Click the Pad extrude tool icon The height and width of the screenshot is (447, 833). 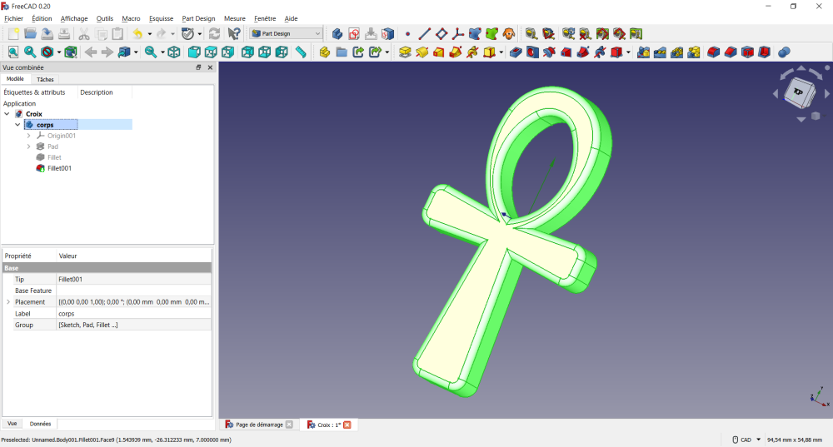pos(405,52)
